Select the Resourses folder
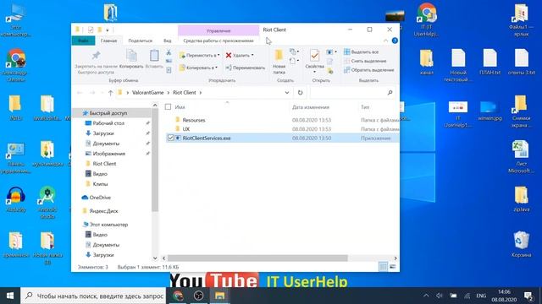Image resolution: width=542 pixels, height=304 pixels. tap(194, 120)
